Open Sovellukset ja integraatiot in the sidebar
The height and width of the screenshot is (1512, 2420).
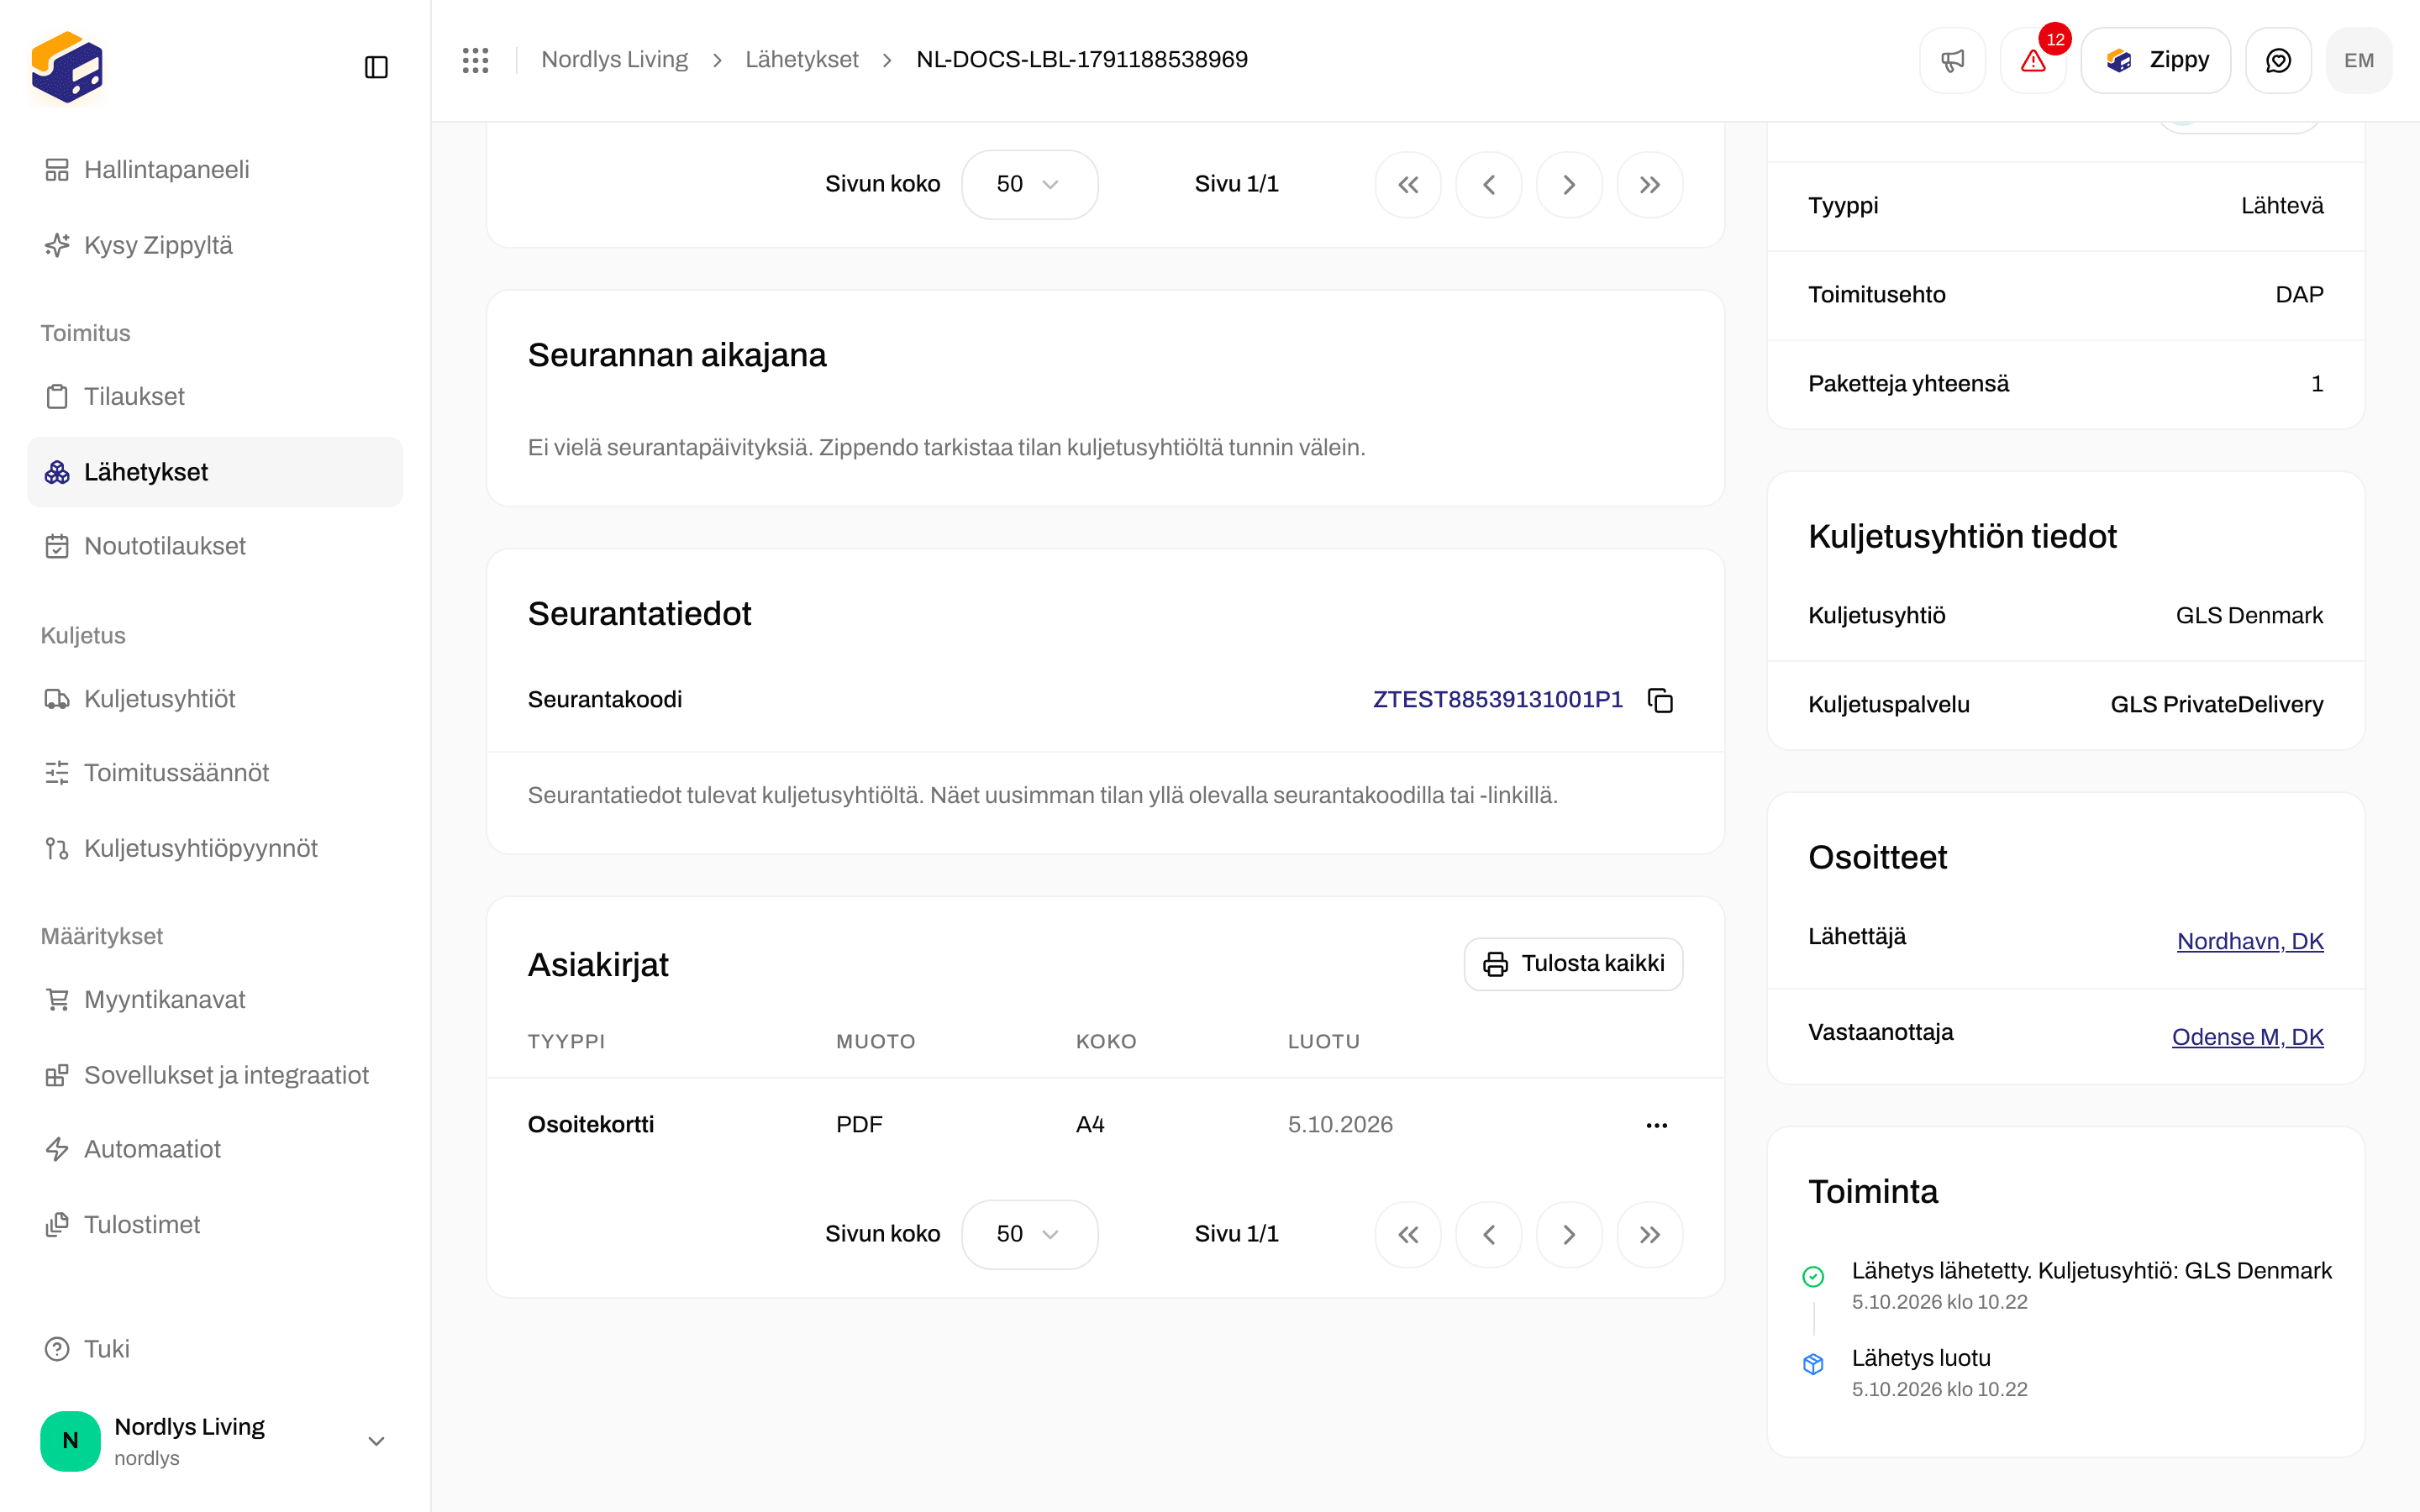[x=214, y=1075]
